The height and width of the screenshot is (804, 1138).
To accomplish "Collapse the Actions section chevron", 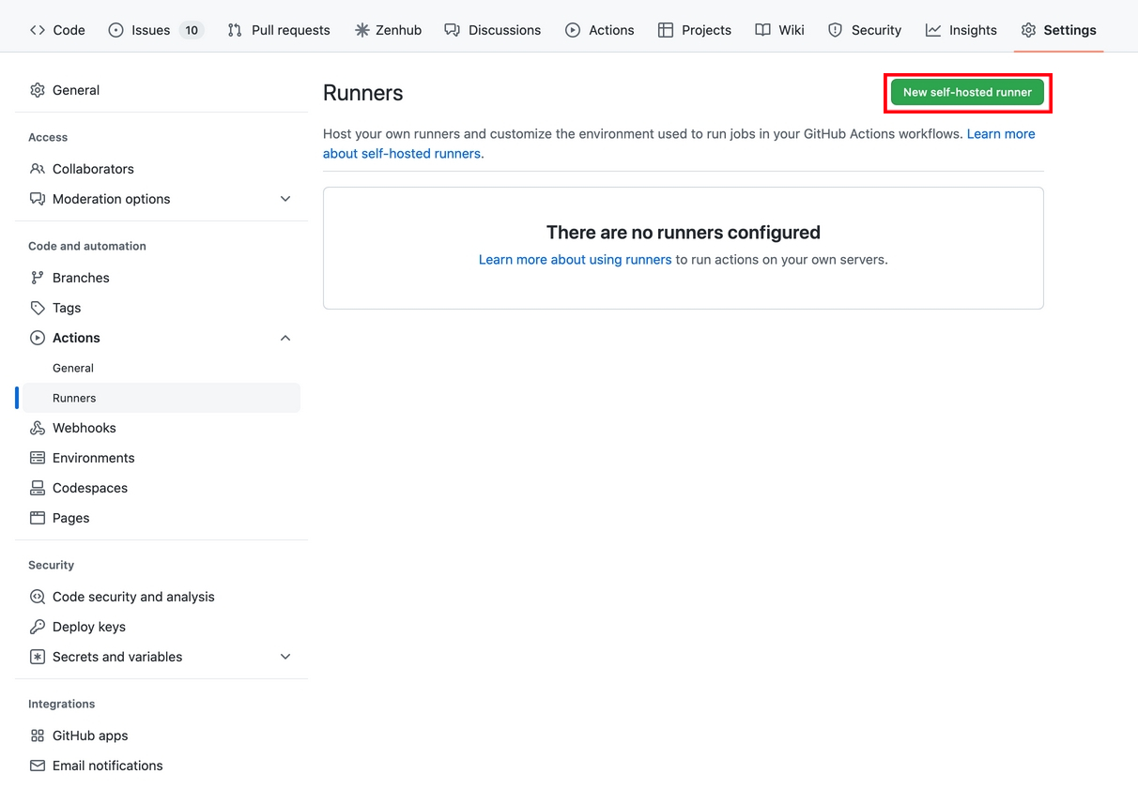I will 285,338.
